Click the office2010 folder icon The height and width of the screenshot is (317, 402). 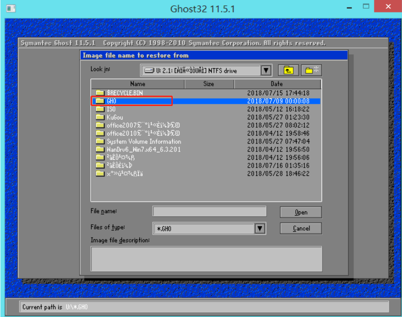100,133
